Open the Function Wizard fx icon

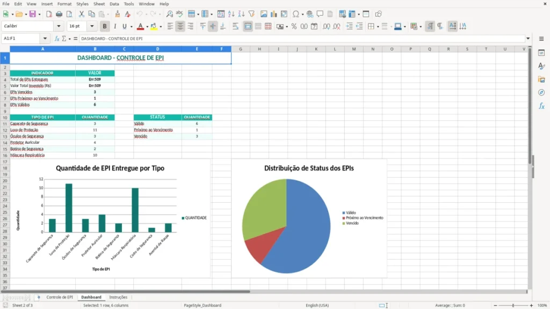click(x=57, y=39)
